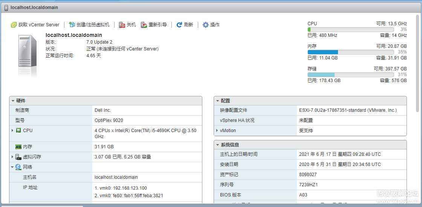Click 3.07 GB 已用 virtual flash value
This screenshot has width=422, height=207.
pos(123,157)
